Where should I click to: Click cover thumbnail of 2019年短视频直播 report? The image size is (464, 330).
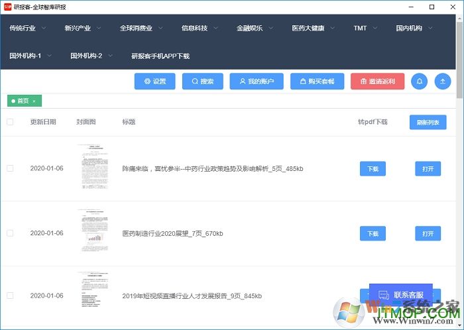click(94, 290)
